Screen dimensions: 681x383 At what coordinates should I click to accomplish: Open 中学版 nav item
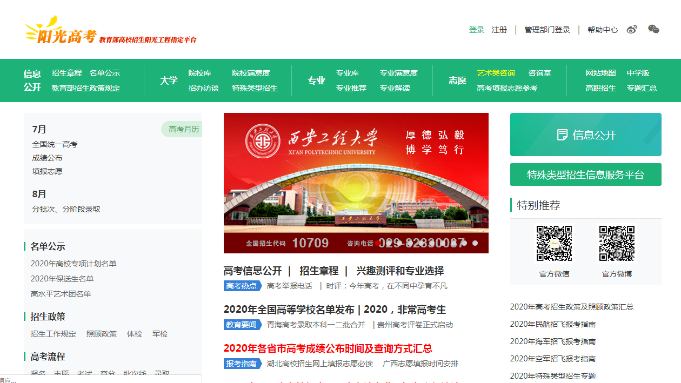pos(638,73)
